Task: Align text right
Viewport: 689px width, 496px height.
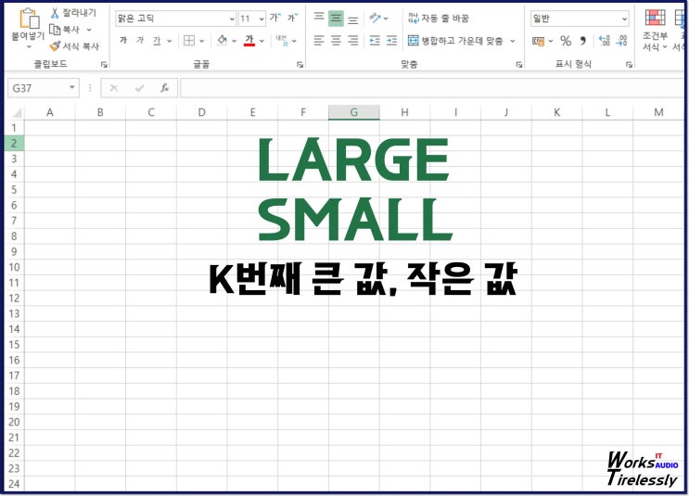Action: tap(353, 41)
